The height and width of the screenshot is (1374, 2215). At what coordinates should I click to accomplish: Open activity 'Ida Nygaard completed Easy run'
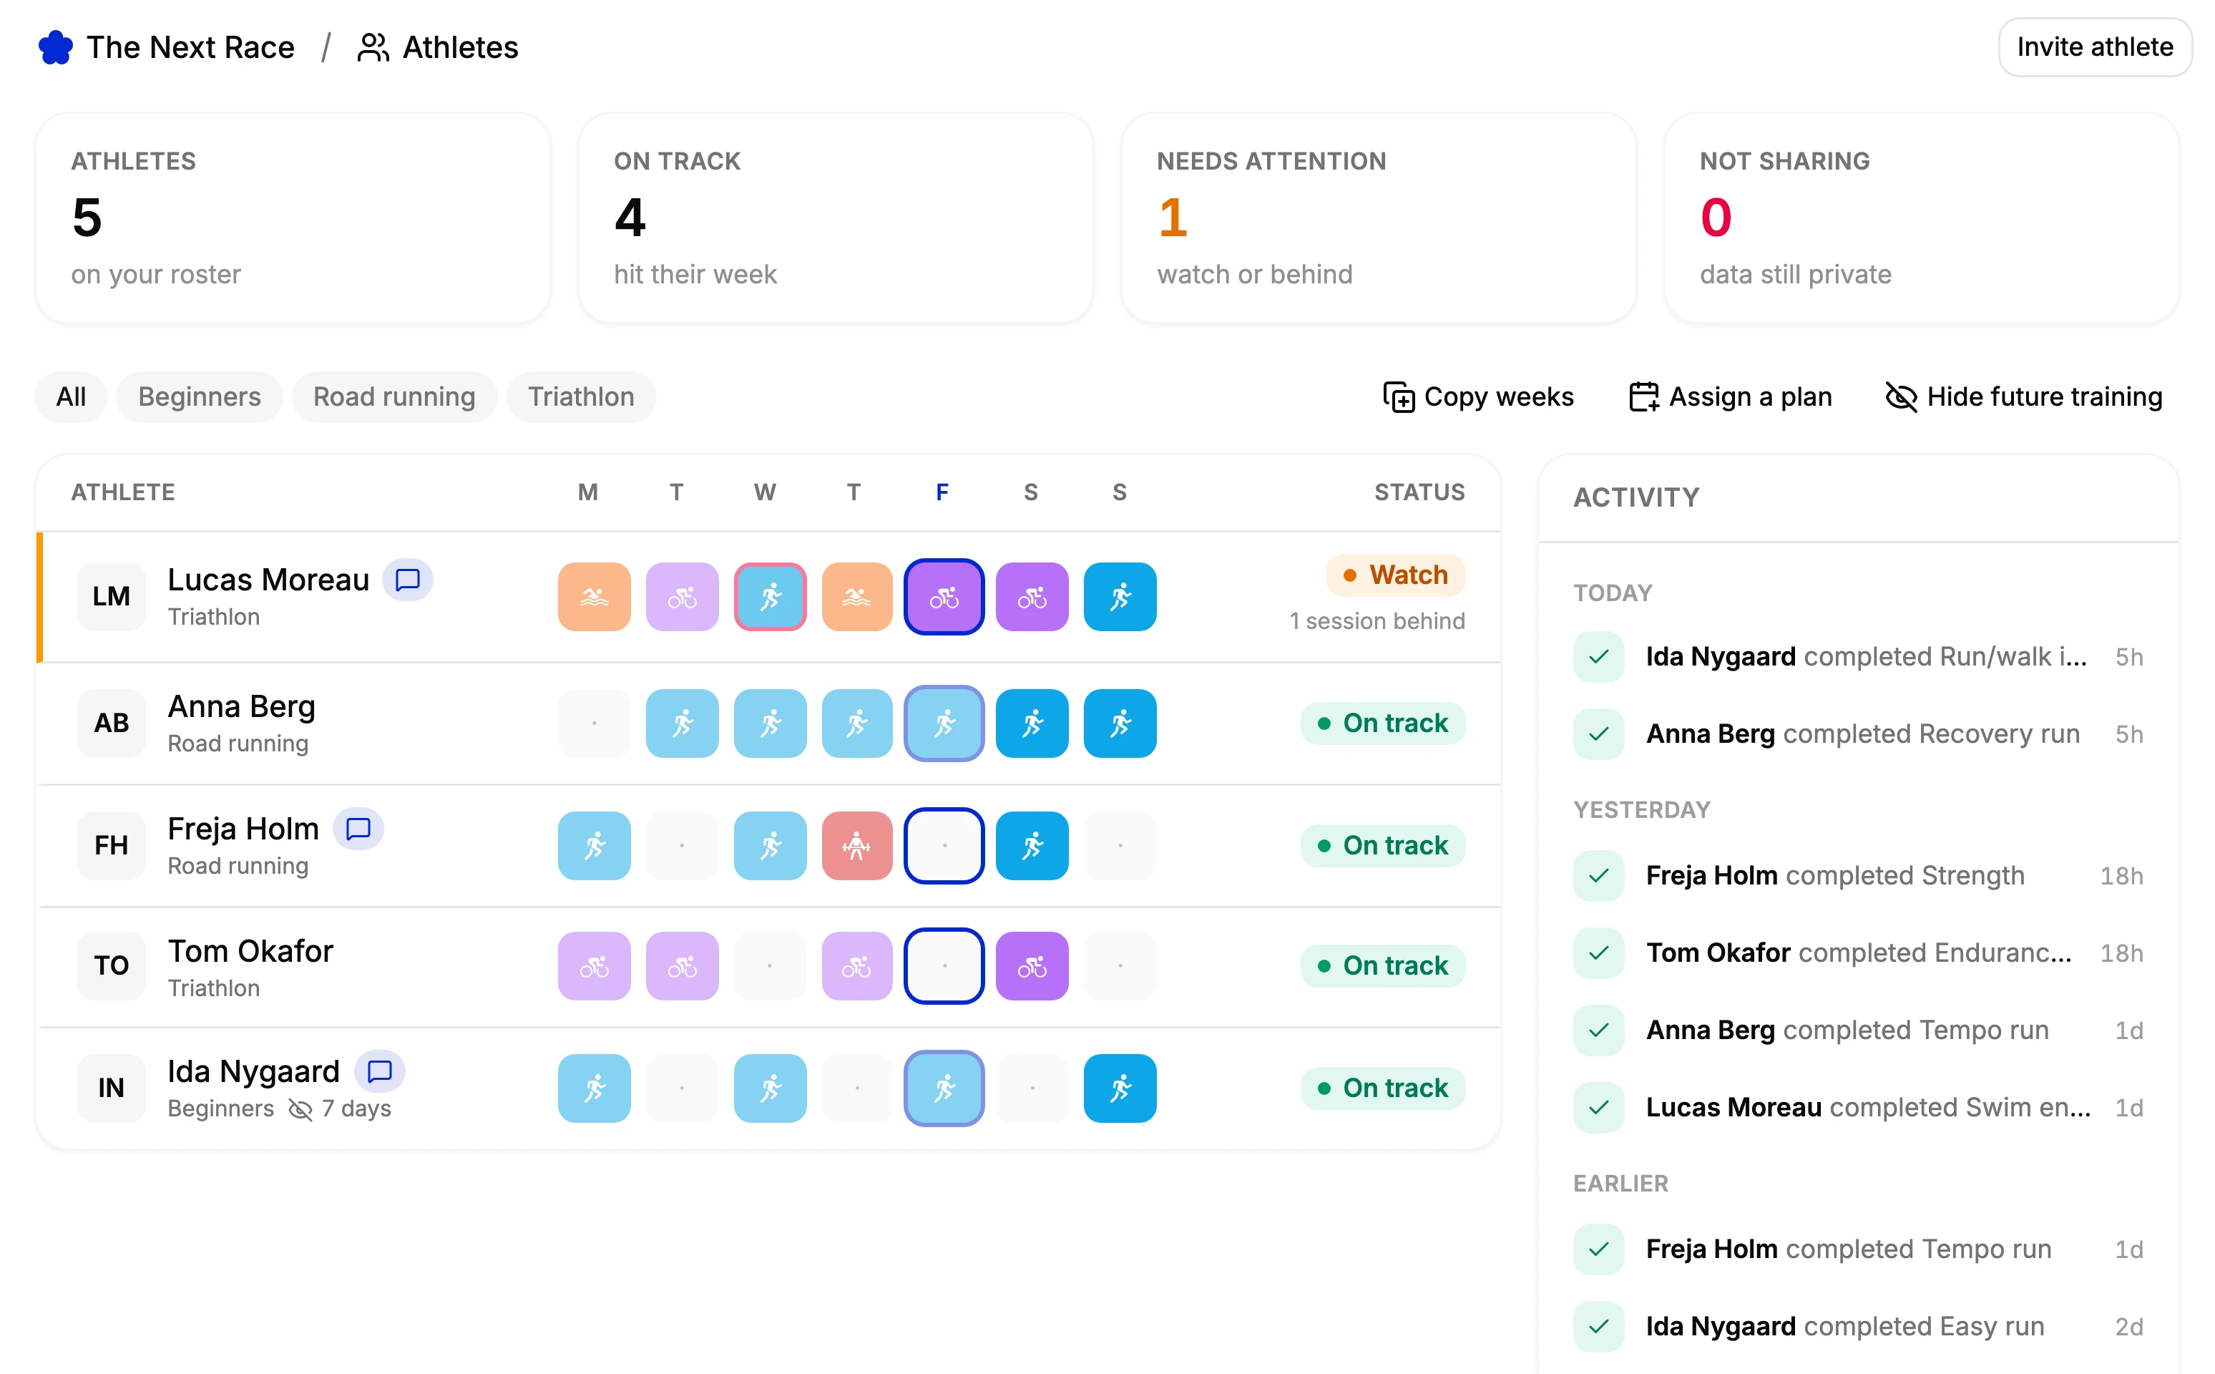click(1858, 1327)
